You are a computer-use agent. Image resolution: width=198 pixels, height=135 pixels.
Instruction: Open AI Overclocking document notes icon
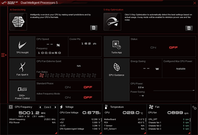pos(94,28)
